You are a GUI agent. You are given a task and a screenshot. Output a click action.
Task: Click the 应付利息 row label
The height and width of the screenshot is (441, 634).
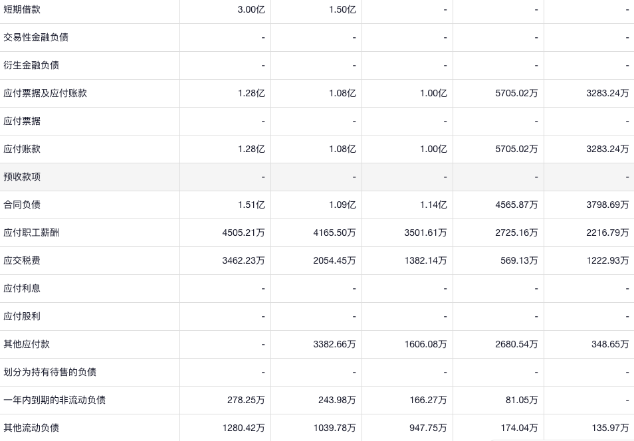(22, 288)
